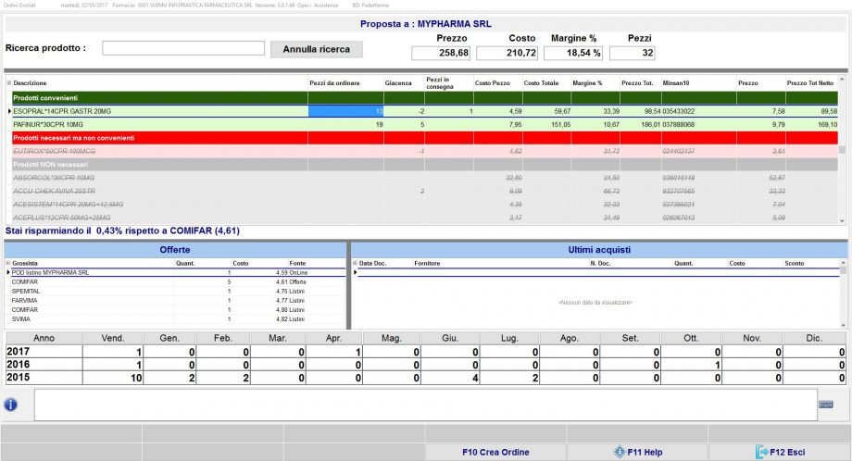This screenshot has height=461, width=852.
Task: Sort by the Margine % column header
Action: [x=587, y=83]
